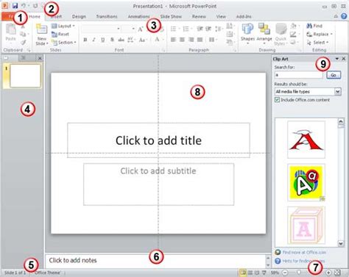Click the Copy icon in Clipboard group
This screenshot has height=277, width=349.
pos(23,34)
